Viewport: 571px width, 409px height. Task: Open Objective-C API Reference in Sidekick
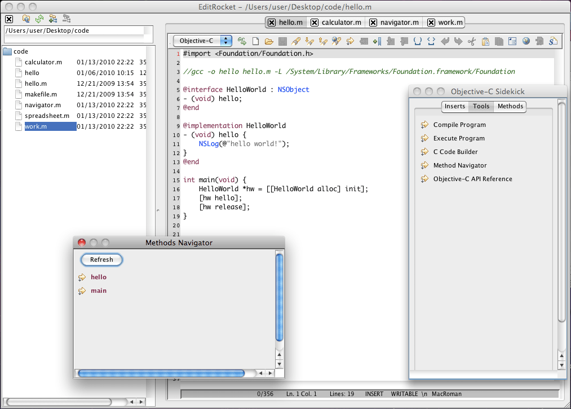472,179
